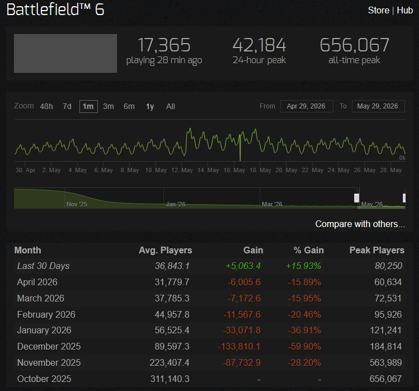Open the Store link
Screen dimensions: 419x391
[x=378, y=10]
